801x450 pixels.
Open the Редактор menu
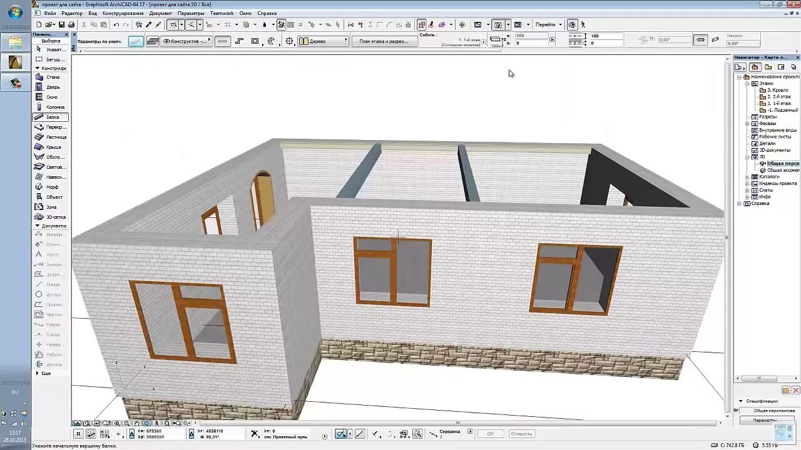pyautogui.click(x=72, y=13)
